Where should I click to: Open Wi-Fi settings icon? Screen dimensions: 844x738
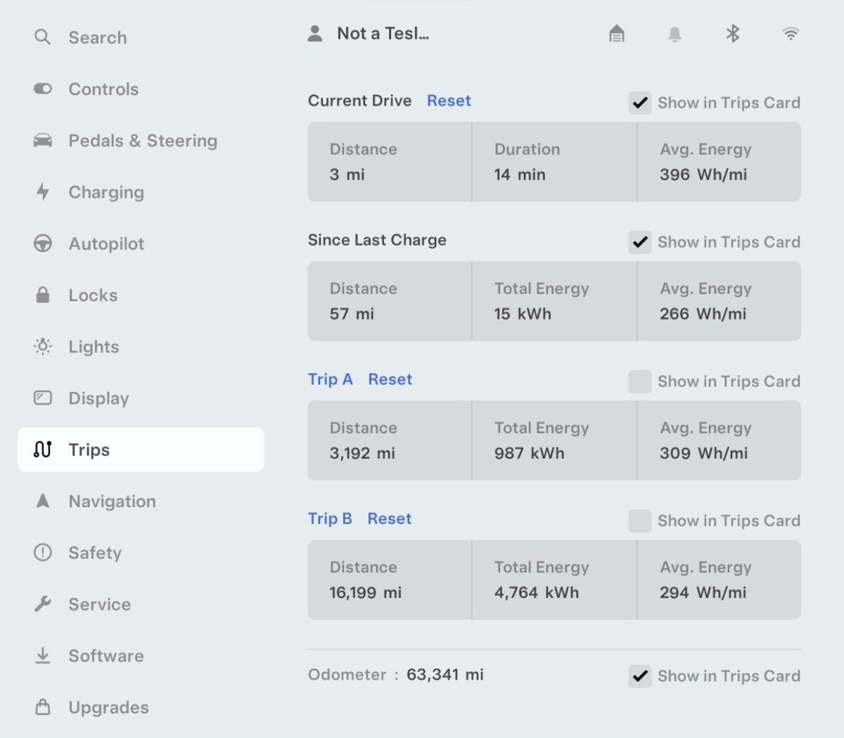pyautogui.click(x=791, y=34)
